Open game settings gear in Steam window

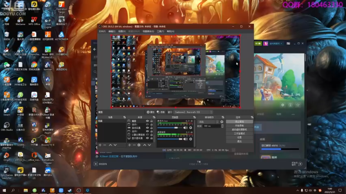tap(283, 105)
